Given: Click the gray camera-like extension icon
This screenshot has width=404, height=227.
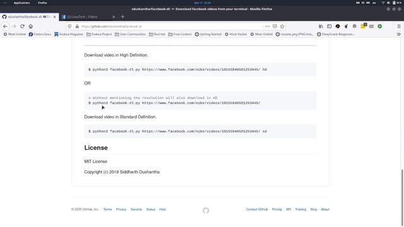Looking at the screenshot, I should [x=355, y=26].
